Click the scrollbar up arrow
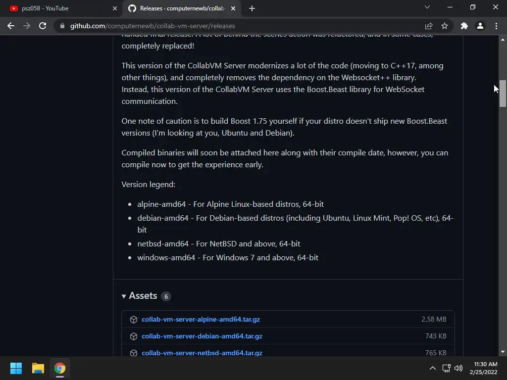Viewport: 507px width, 380px height. pyautogui.click(x=503, y=40)
